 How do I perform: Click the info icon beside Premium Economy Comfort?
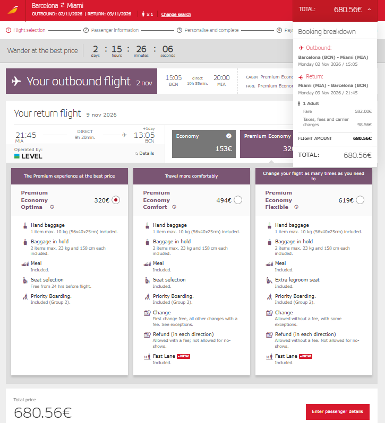coord(174,207)
